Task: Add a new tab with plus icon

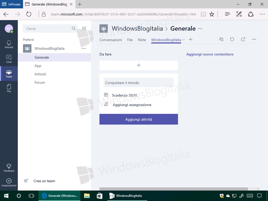Action: click(191, 39)
